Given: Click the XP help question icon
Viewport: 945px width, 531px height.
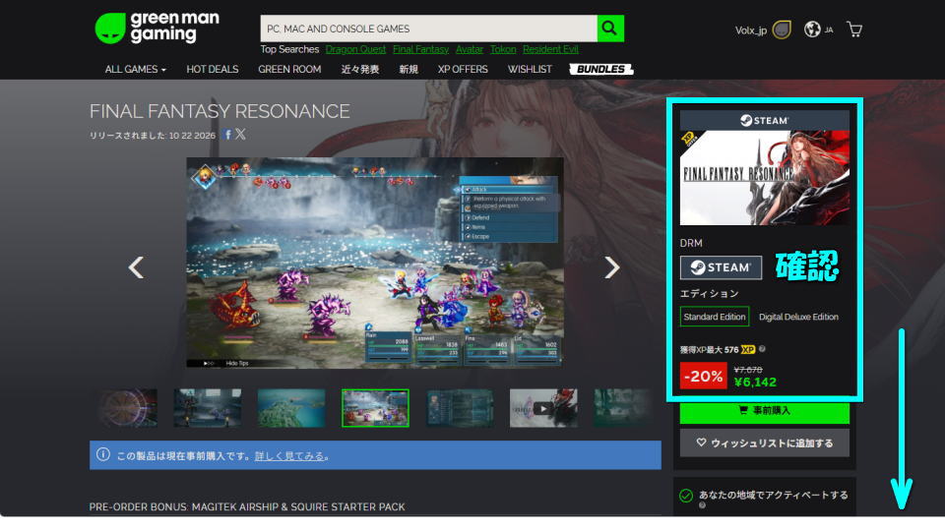Looking at the screenshot, I should [x=762, y=348].
